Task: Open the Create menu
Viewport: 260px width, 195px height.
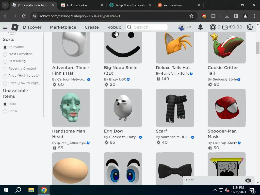Action: point(92,27)
